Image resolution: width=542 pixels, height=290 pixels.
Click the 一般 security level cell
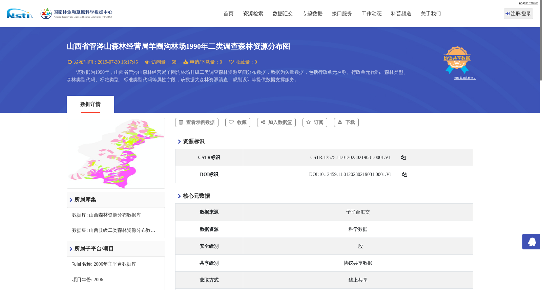pos(358,246)
